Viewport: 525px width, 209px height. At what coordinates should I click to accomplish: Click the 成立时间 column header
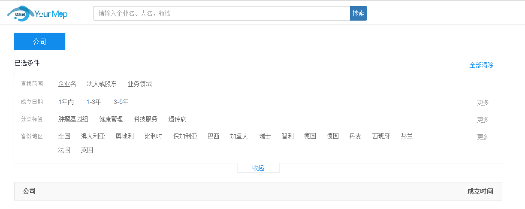click(480, 191)
